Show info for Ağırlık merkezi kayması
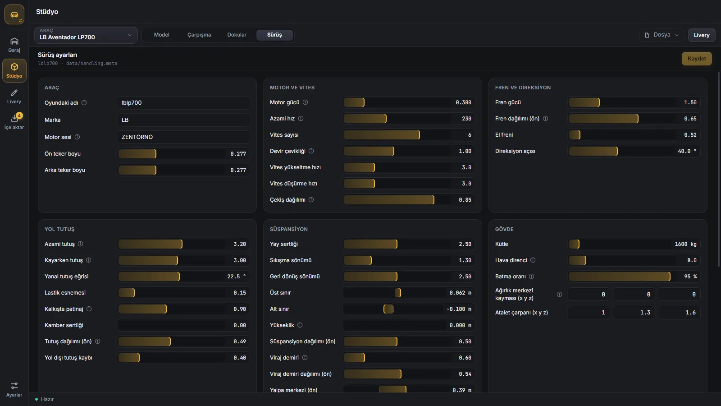The width and height of the screenshot is (721, 406). tap(559, 295)
